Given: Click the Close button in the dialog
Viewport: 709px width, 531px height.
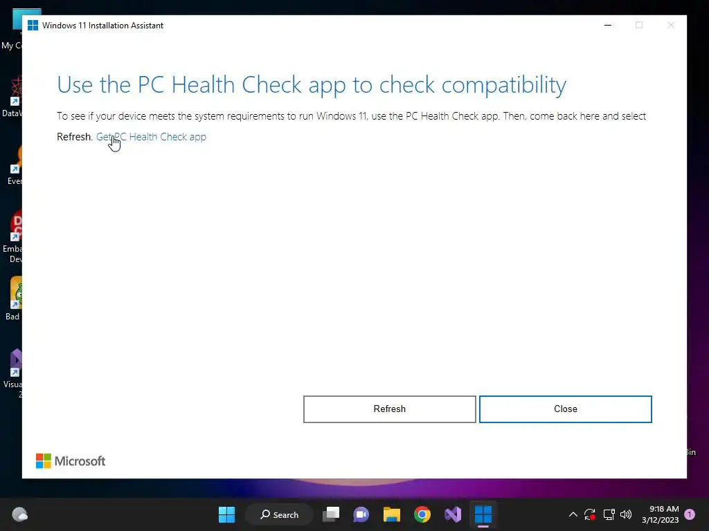Looking at the screenshot, I should click(565, 409).
